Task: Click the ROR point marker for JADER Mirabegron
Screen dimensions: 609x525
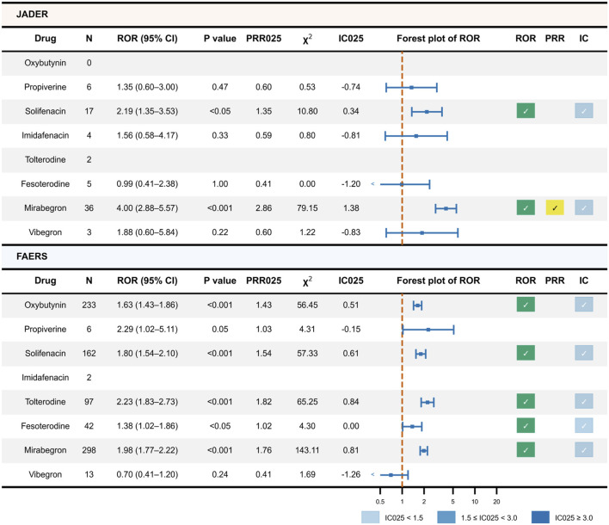Action: [446, 208]
